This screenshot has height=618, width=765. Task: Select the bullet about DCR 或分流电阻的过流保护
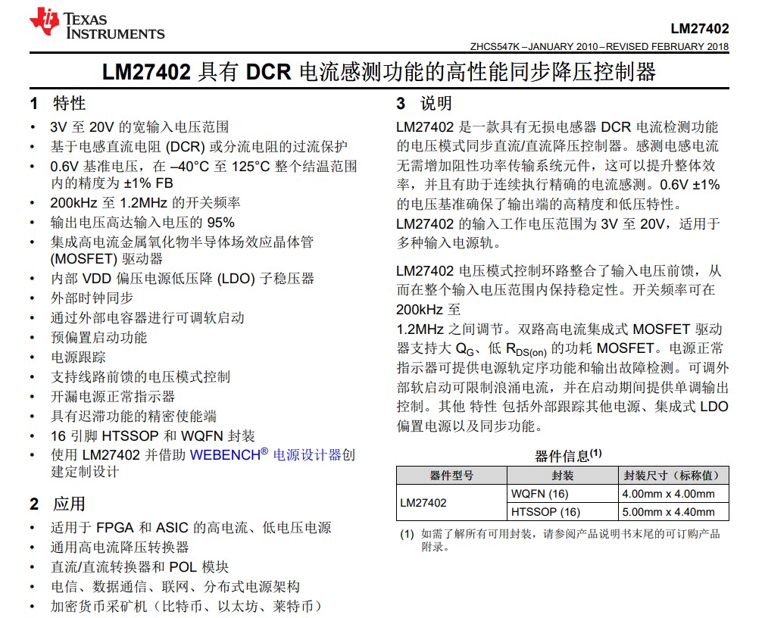click(x=198, y=146)
